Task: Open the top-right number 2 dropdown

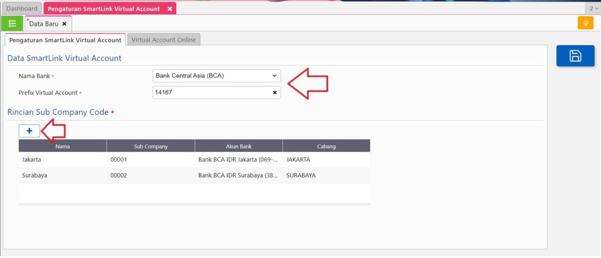Action: click(594, 8)
